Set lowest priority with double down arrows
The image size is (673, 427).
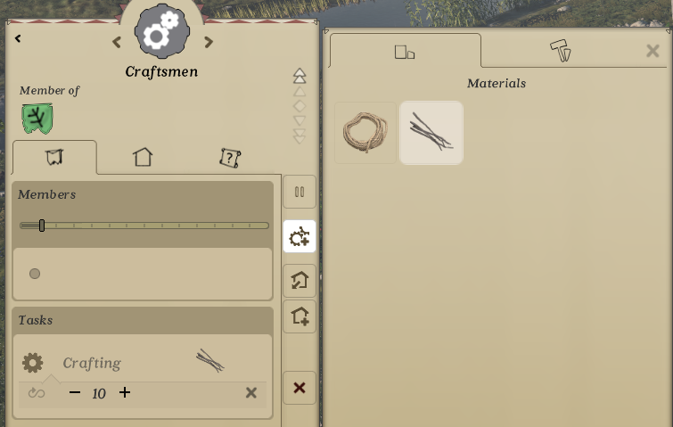pyautogui.click(x=300, y=136)
